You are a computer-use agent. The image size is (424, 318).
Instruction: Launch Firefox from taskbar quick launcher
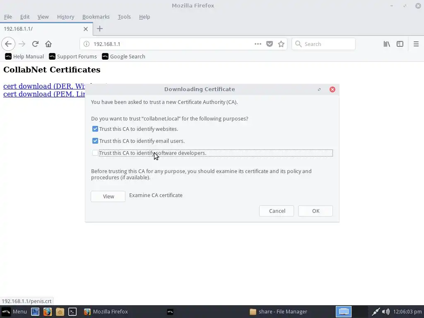[x=48, y=312]
